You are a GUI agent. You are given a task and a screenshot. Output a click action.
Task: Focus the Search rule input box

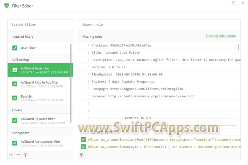(158, 25)
